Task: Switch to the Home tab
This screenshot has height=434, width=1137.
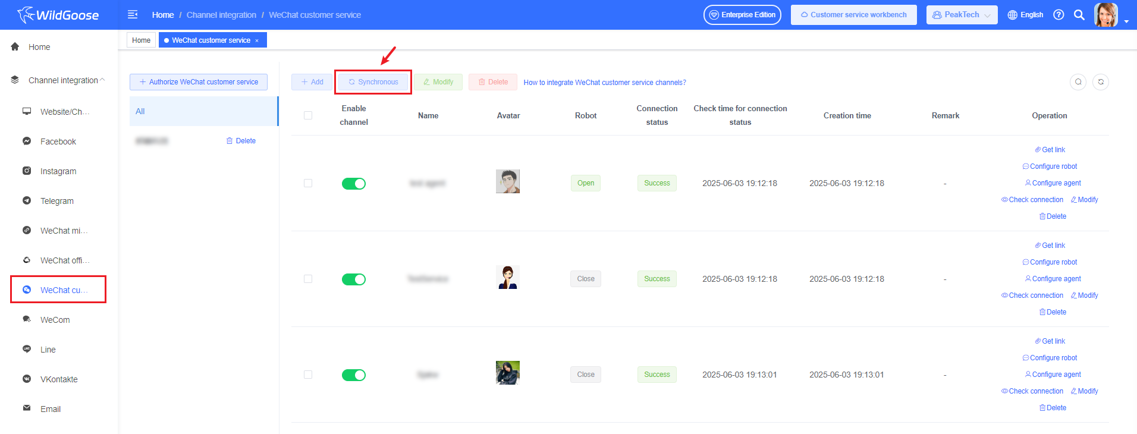Action: click(x=142, y=40)
